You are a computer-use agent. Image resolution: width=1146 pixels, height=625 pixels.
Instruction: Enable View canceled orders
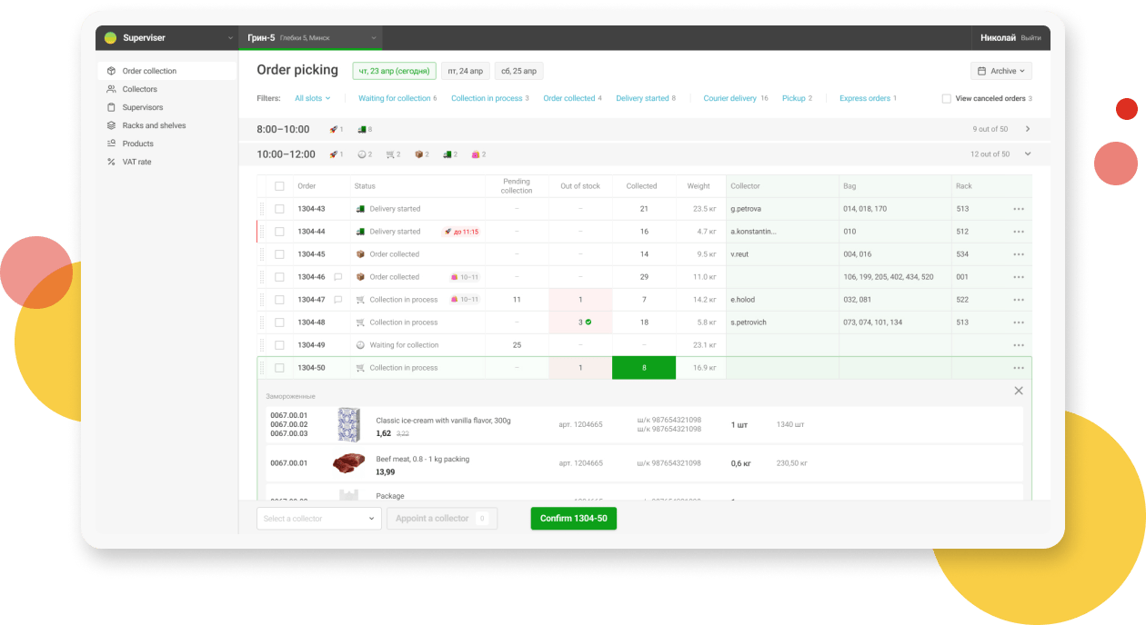[x=946, y=98]
